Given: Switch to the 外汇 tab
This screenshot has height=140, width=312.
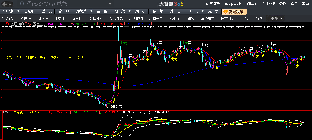Looking at the screenshot, I should (x=175, y=11).
